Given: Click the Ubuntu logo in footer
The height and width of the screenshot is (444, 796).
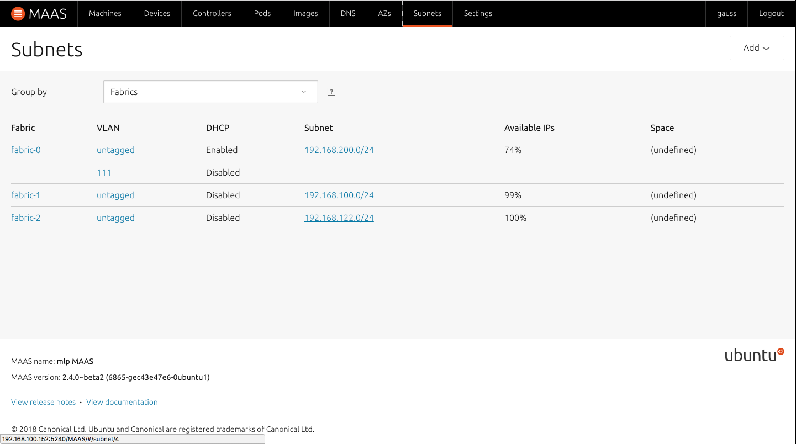Looking at the screenshot, I should 754,355.
